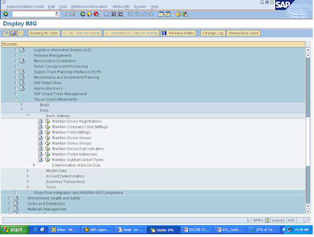This screenshot has height=237, width=314.
Task: Click the Expand subtree icon in IMG toolbar
Action: (6, 33)
